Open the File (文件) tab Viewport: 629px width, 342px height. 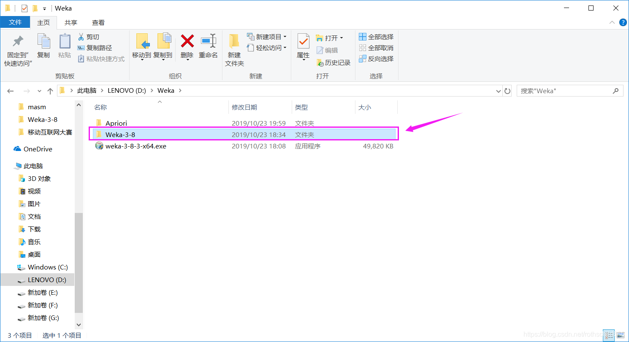coord(15,22)
